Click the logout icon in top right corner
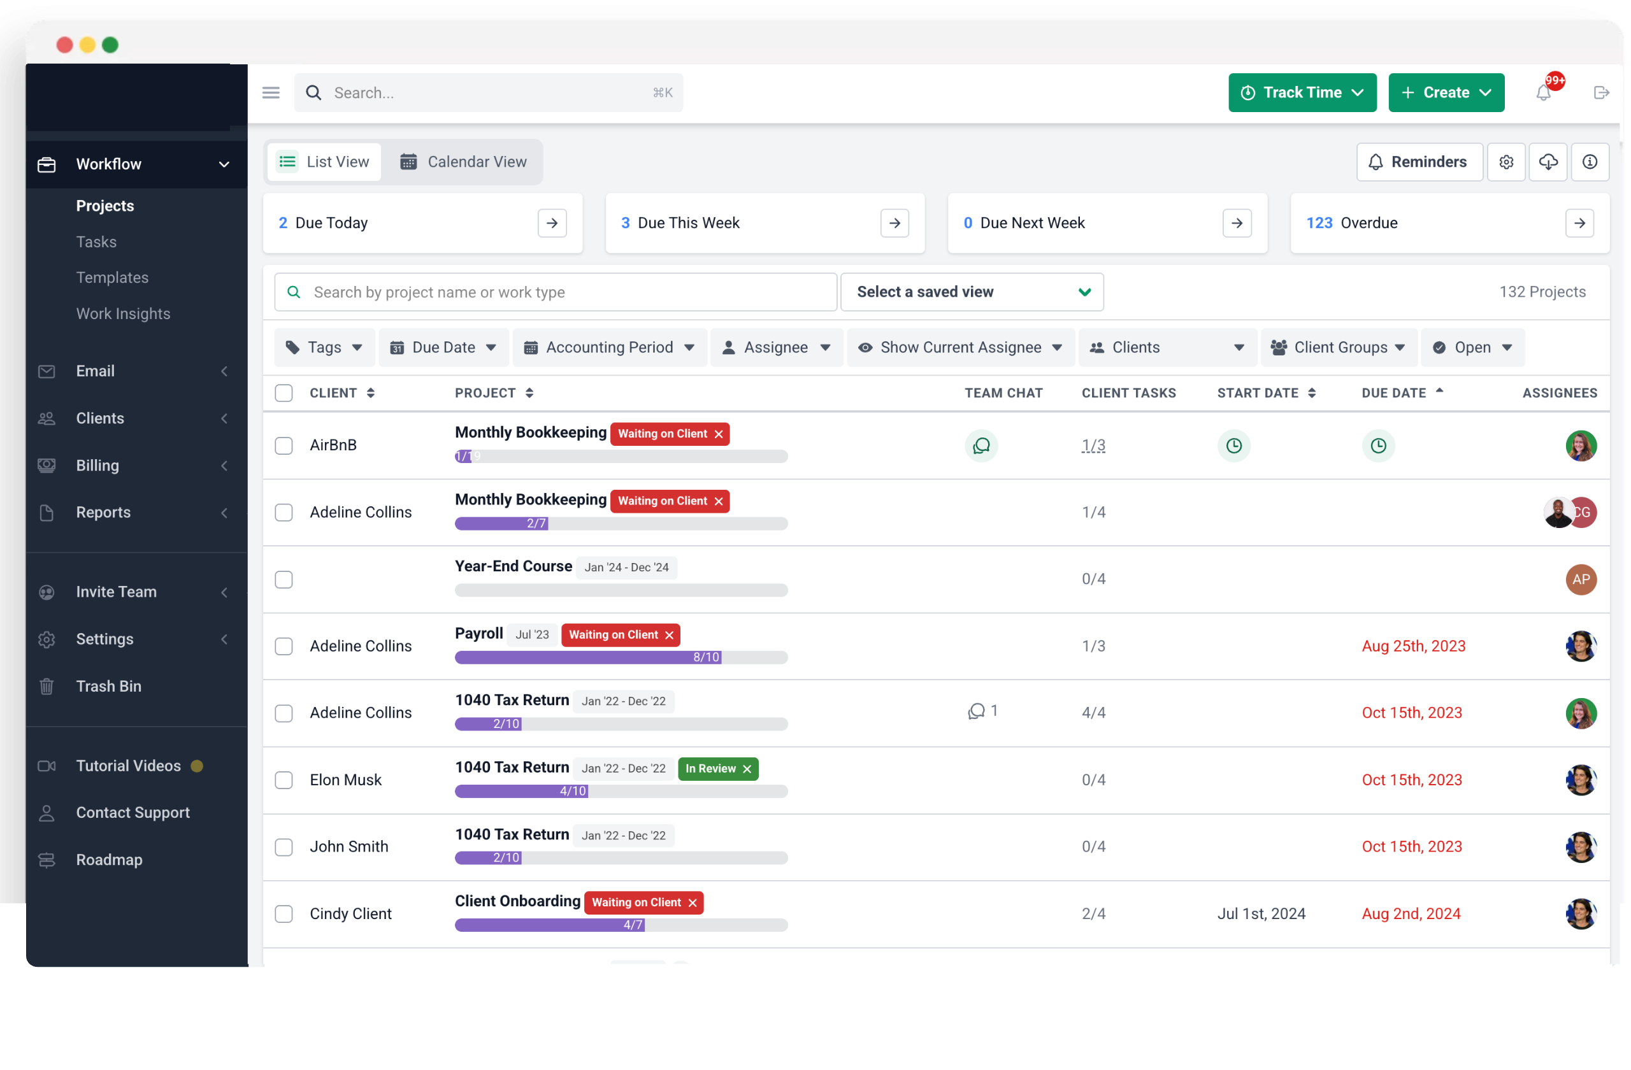Image resolution: width=1631 pixels, height=1070 pixels. 1602,92
